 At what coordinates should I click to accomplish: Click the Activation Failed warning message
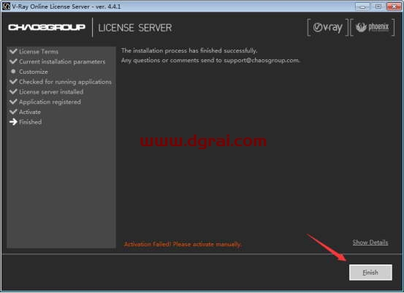click(x=183, y=244)
